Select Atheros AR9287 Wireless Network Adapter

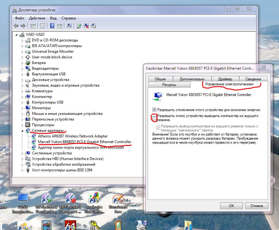(x=72, y=136)
